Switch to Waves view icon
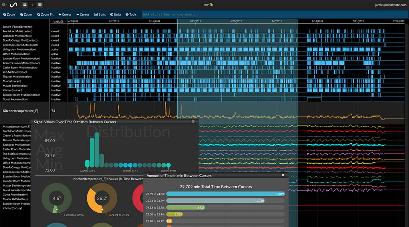 pyautogui.click(x=32, y=5)
